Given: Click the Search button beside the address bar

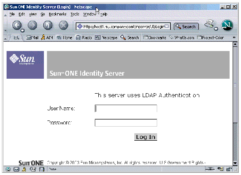Looking at the screenshot, I should 186,26.
